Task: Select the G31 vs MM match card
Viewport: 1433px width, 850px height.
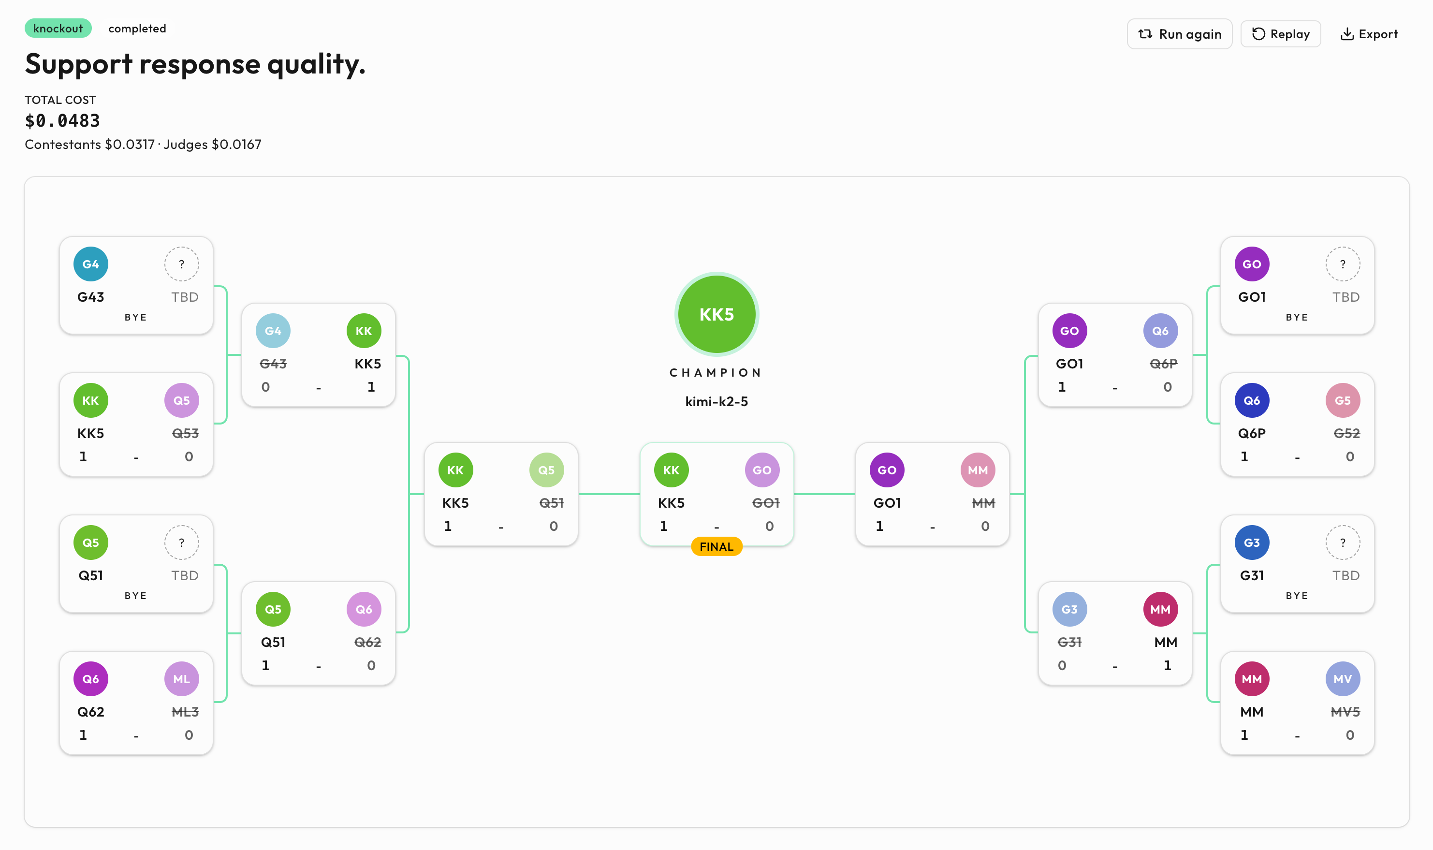Action: (x=1115, y=633)
